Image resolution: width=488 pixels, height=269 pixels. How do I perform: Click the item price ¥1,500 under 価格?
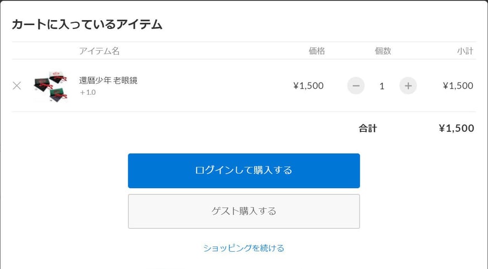[x=308, y=86]
